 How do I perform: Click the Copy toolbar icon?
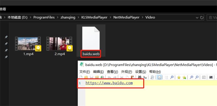click(127, 77)
